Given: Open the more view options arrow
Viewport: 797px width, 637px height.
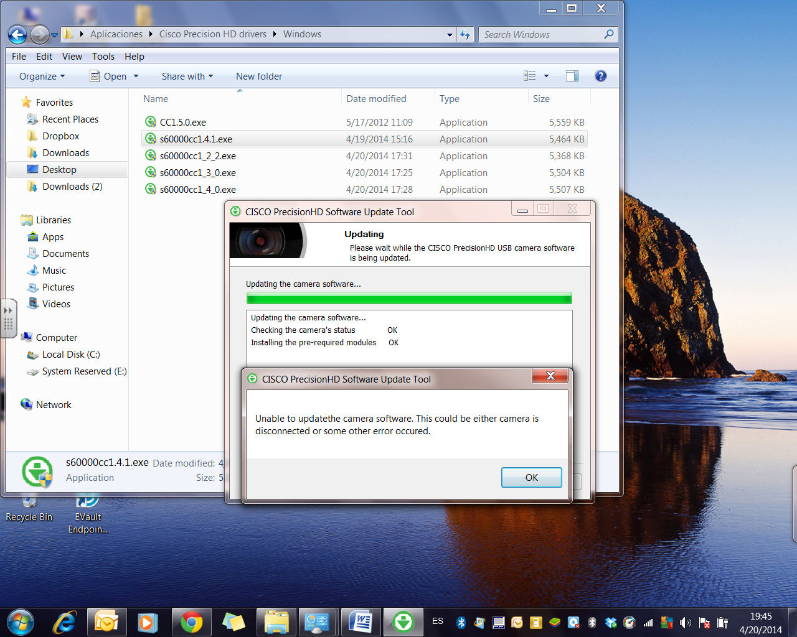Looking at the screenshot, I should [x=546, y=76].
